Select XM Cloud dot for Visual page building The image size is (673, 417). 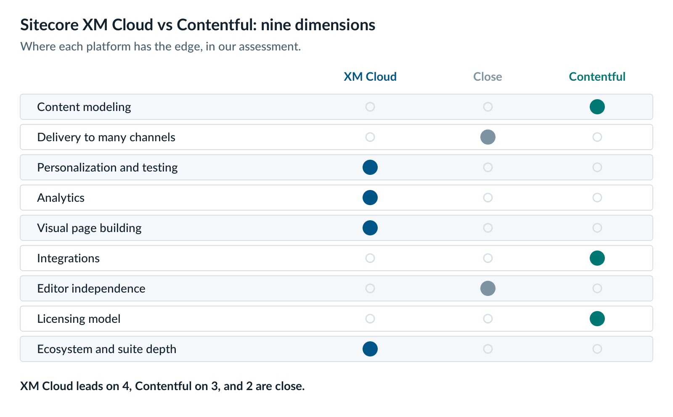(x=370, y=228)
